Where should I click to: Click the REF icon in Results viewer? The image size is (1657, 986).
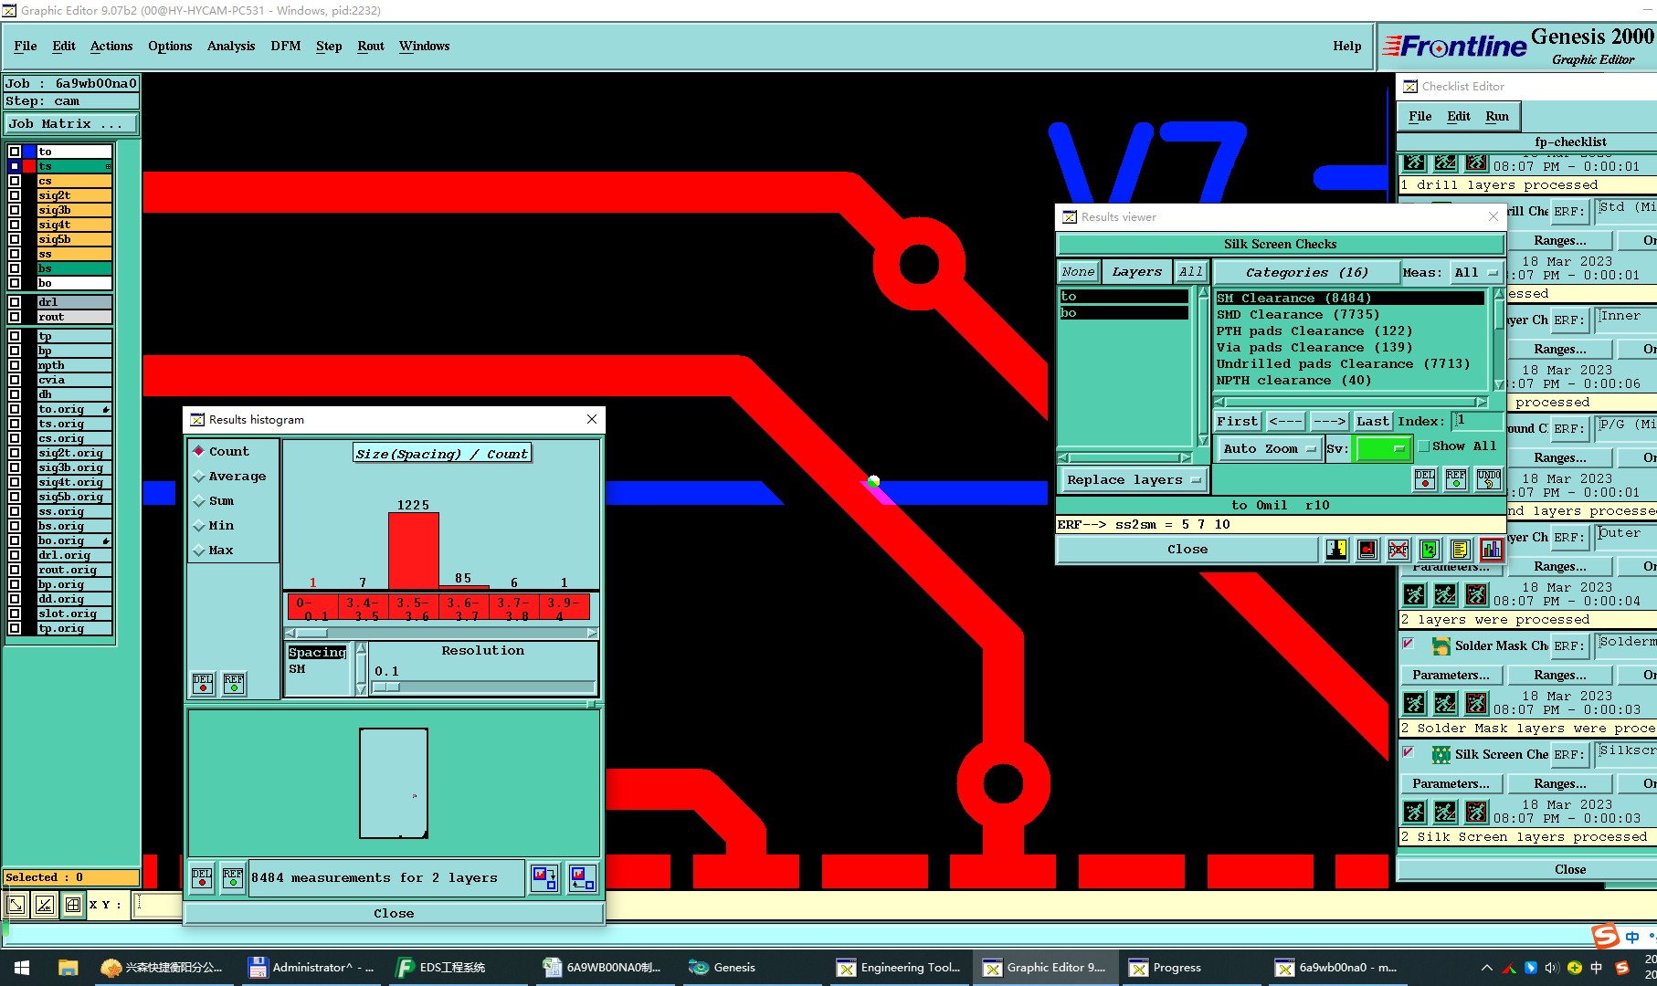tap(1456, 478)
